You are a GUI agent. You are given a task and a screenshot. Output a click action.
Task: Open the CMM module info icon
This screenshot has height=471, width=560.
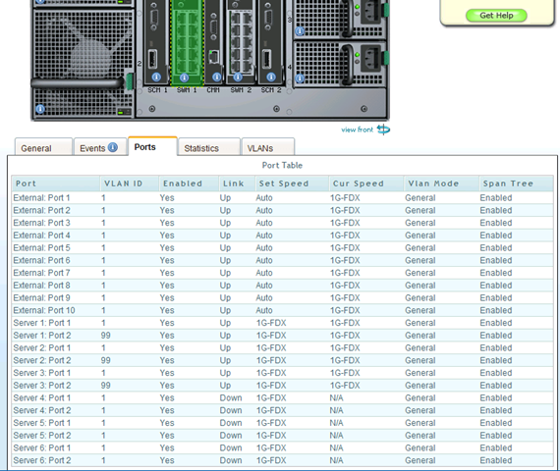click(217, 78)
